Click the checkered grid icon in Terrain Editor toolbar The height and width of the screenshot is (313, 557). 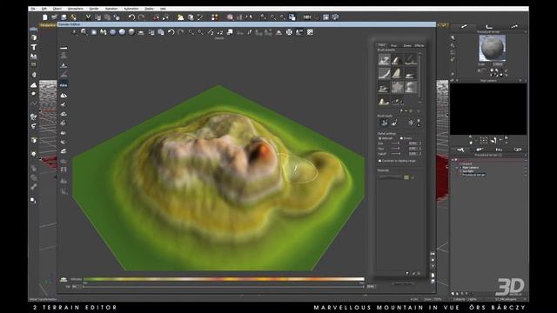coord(310,32)
